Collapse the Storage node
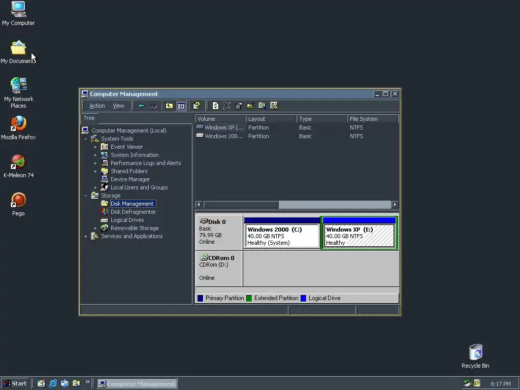The height and width of the screenshot is (390, 520). coord(85,196)
